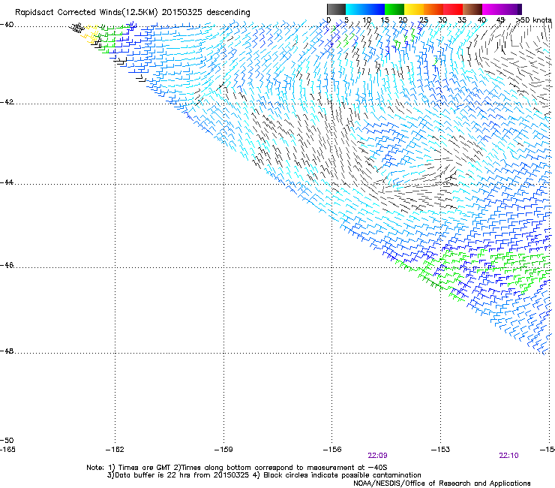This screenshot has width=555, height=488.
Task: Click the legend tick label '25'
Action: (x=424, y=20)
